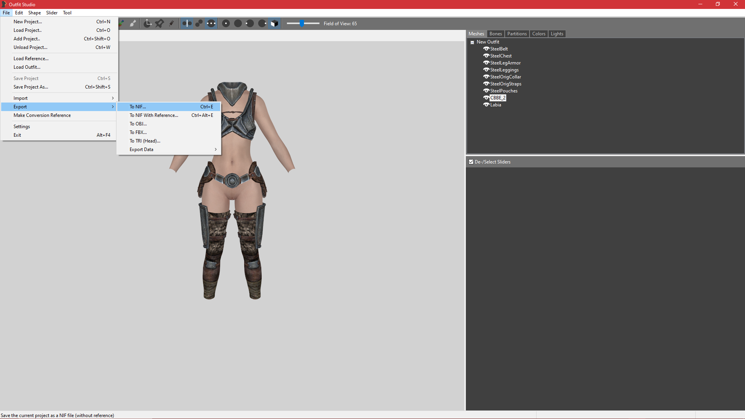Click the 3D outfit model in viewport
This screenshot has width=745, height=419.
tap(232, 190)
